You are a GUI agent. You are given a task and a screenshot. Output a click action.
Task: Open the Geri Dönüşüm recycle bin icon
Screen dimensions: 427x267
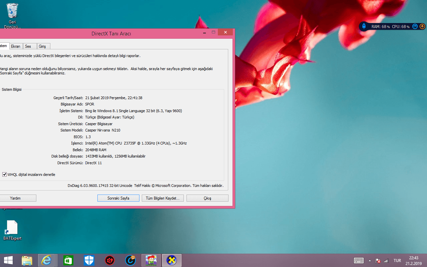(12, 16)
